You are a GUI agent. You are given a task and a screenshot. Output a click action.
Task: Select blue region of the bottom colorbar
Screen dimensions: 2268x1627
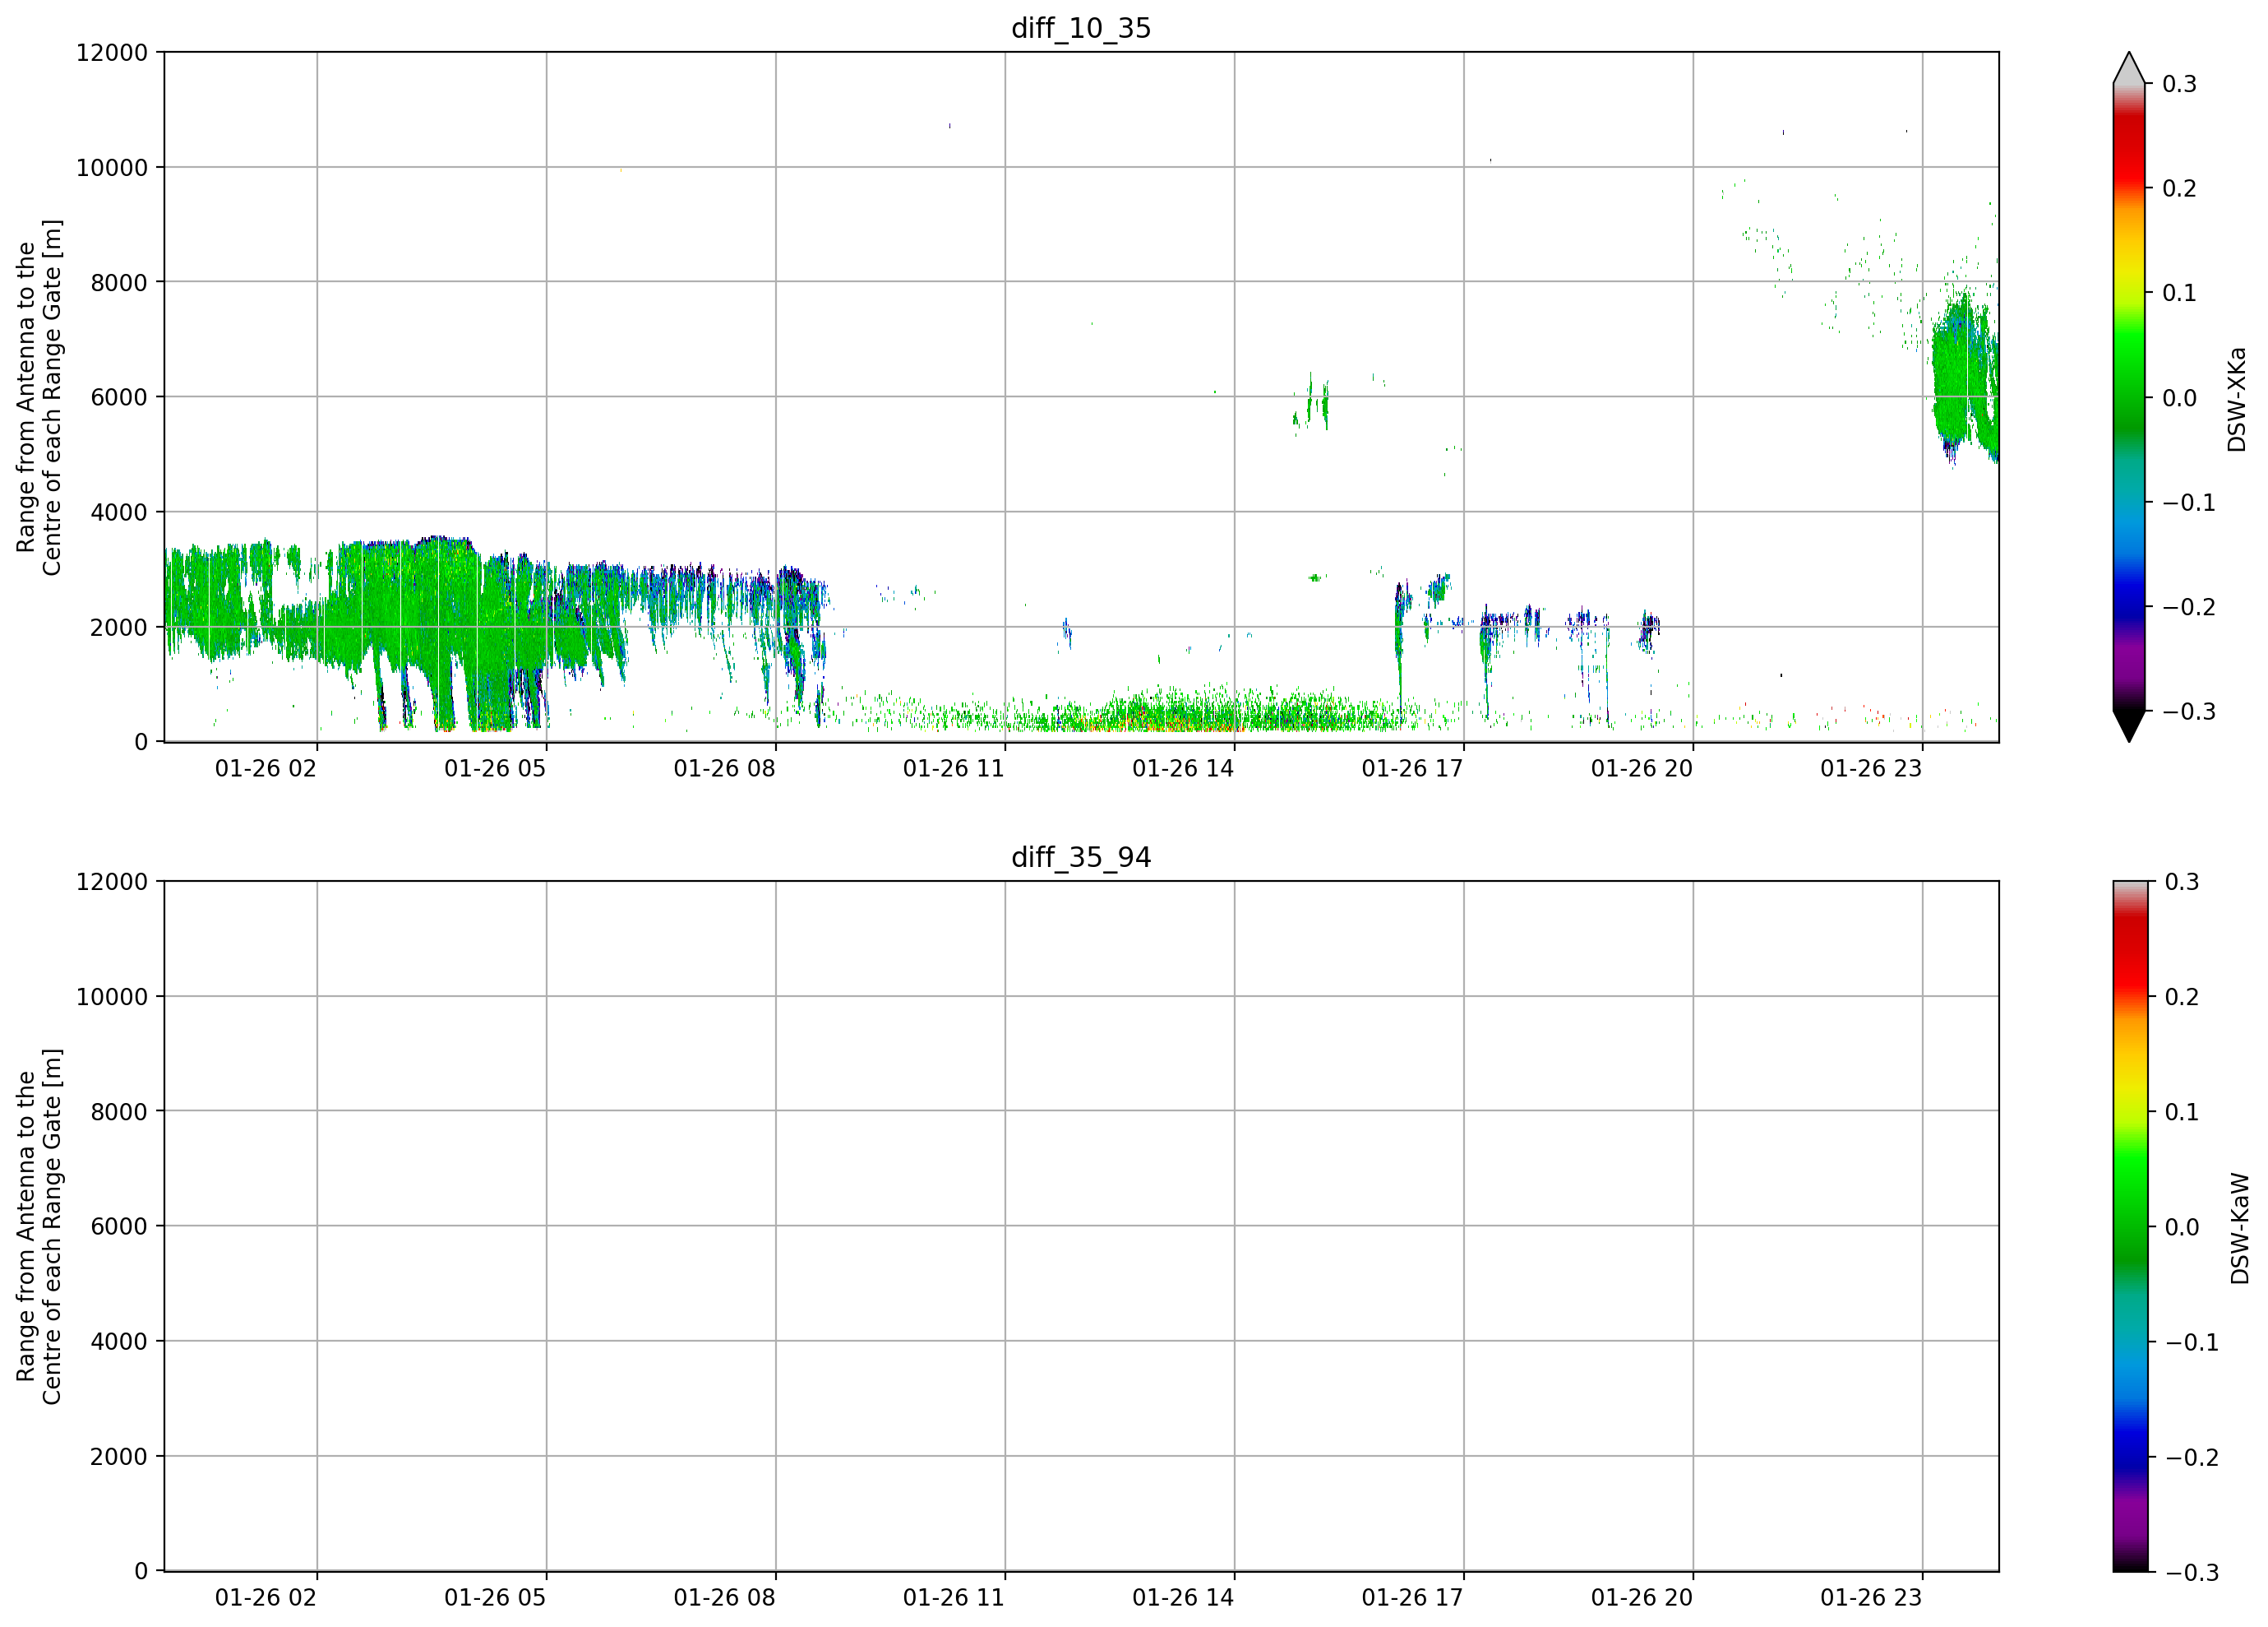[x=2129, y=1441]
